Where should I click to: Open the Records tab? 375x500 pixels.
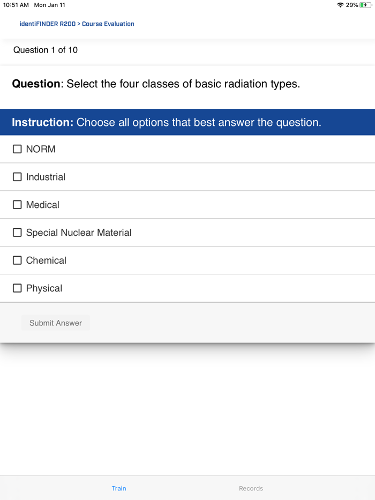(x=251, y=488)
